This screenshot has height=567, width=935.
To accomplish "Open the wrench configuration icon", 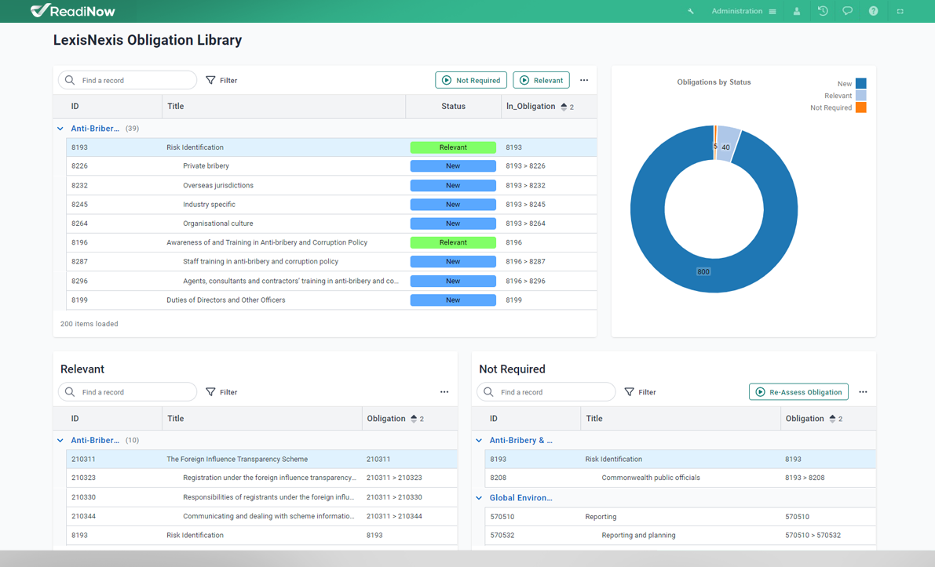I will (x=691, y=11).
